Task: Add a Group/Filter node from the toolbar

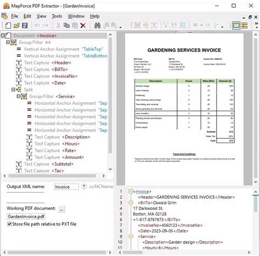Action: point(137,25)
